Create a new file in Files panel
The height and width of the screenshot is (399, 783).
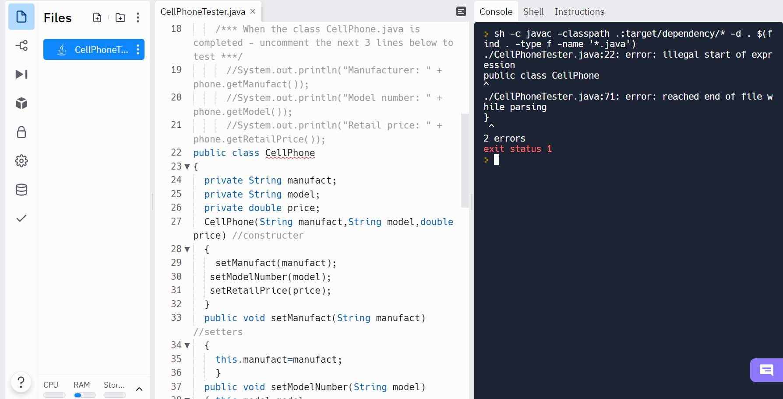pos(97,17)
